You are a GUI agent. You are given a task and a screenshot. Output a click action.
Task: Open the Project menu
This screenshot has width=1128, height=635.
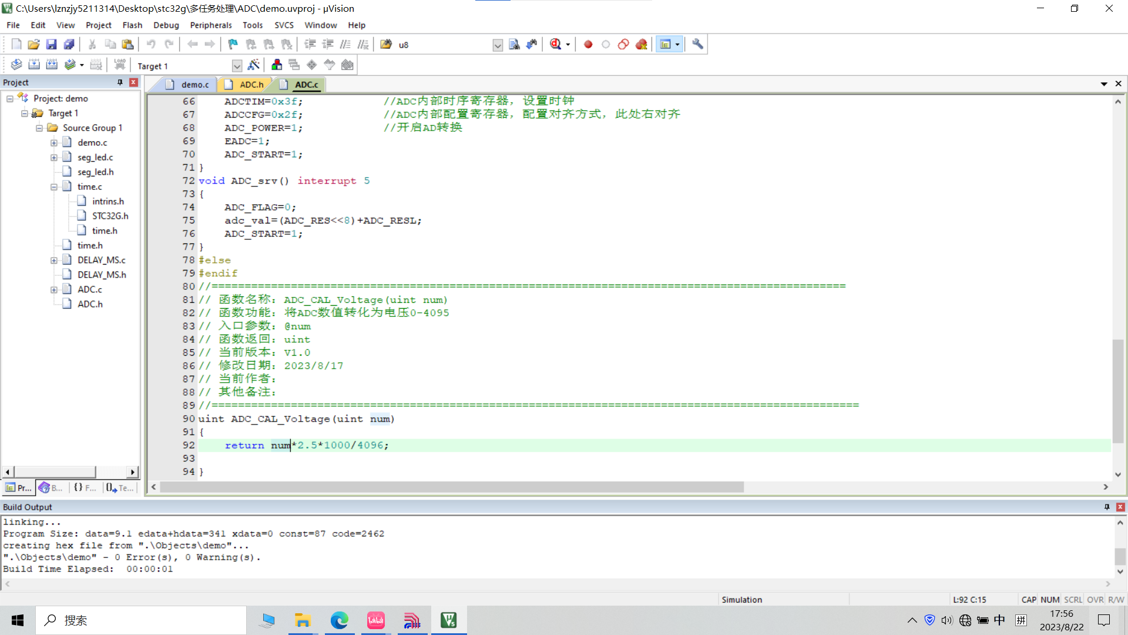pyautogui.click(x=98, y=25)
